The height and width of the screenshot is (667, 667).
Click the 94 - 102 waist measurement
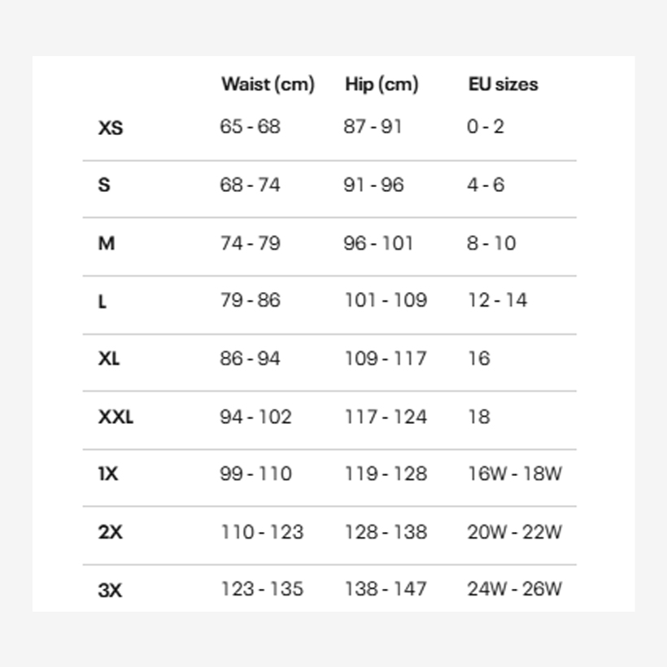(255, 416)
